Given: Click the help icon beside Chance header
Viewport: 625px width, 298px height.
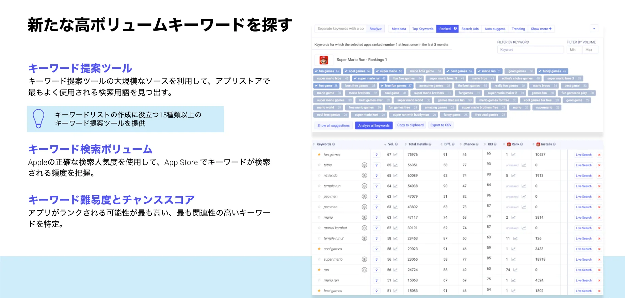Looking at the screenshot, I should 477,144.
